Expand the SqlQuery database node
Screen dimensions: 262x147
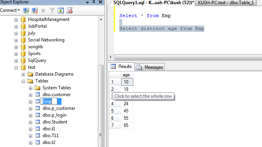16,61
